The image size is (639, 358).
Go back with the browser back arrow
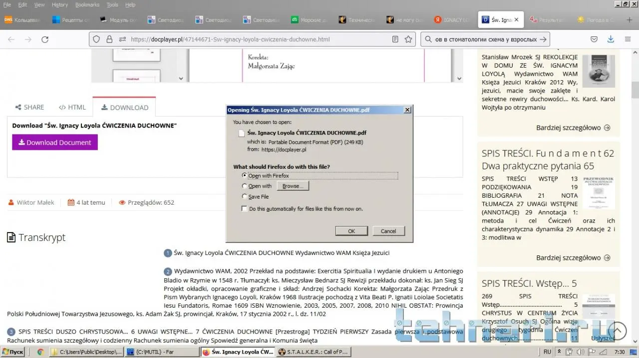pyautogui.click(x=11, y=39)
